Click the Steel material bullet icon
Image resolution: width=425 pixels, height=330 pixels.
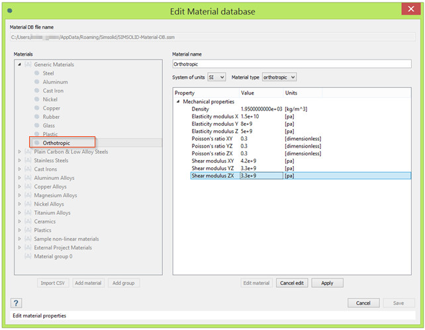click(36, 73)
